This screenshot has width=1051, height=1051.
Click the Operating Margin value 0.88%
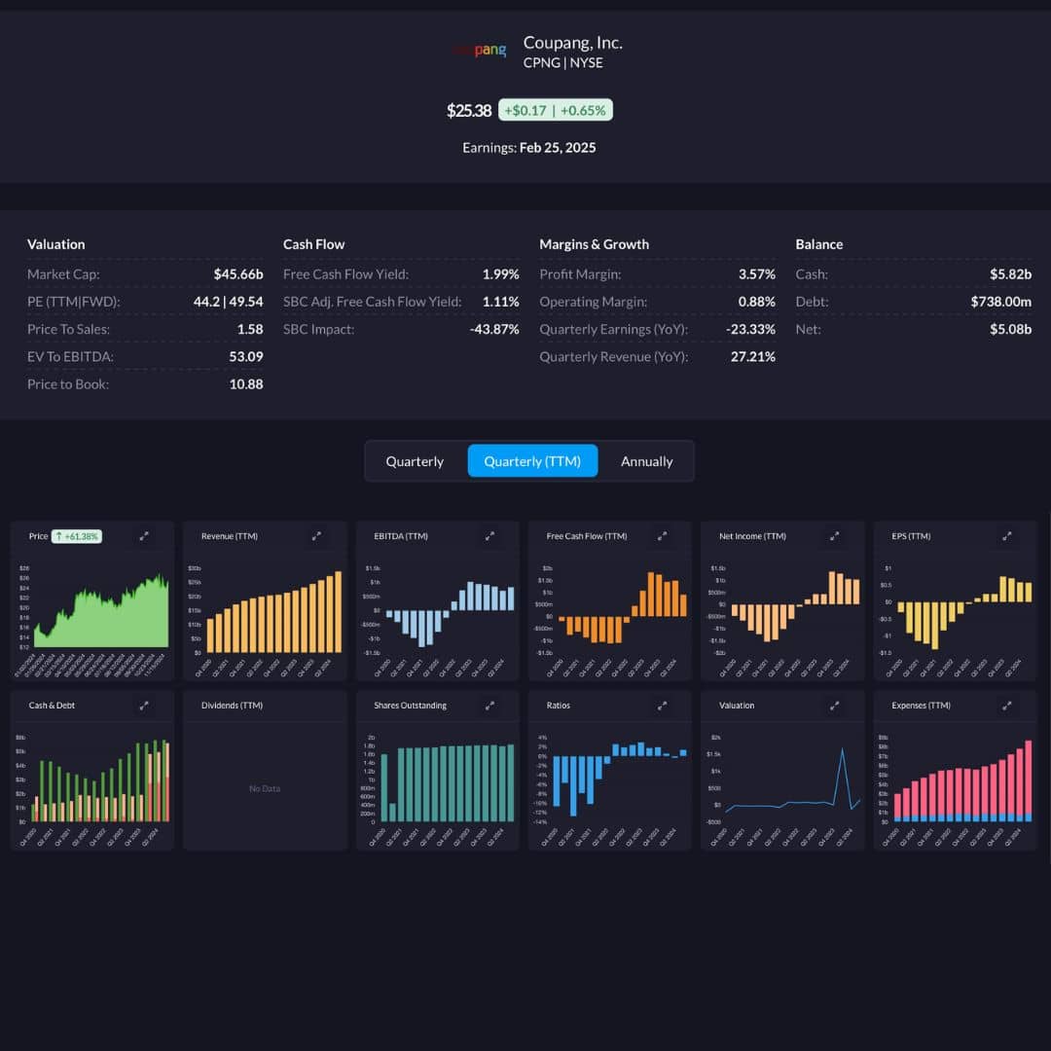click(757, 302)
